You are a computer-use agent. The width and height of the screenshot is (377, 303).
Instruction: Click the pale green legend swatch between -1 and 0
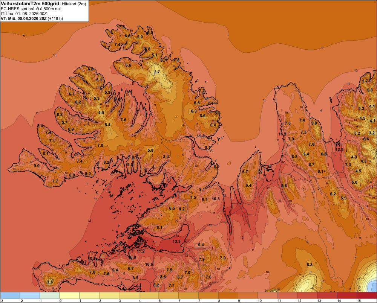(49, 295)
